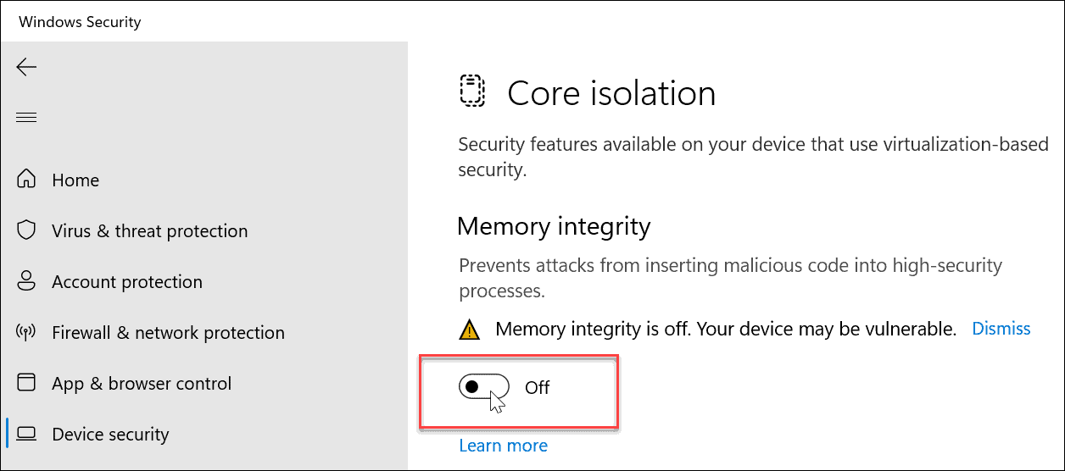The width and height of the screenshot is (1065, 471).
Task: Go to Home in the sidebar
Action: coord(75,180)
